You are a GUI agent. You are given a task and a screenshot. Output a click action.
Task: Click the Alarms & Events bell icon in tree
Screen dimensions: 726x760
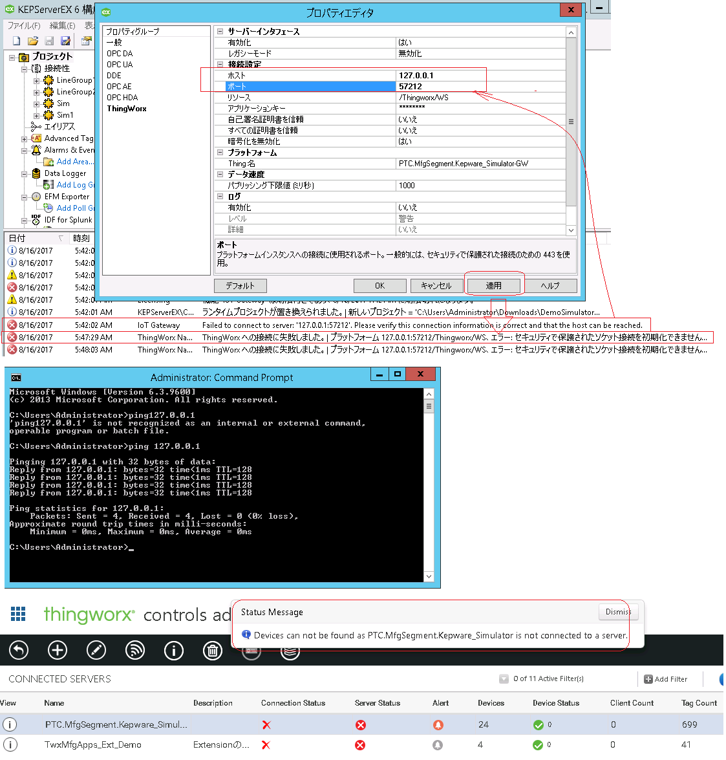[x=36, y=150]
